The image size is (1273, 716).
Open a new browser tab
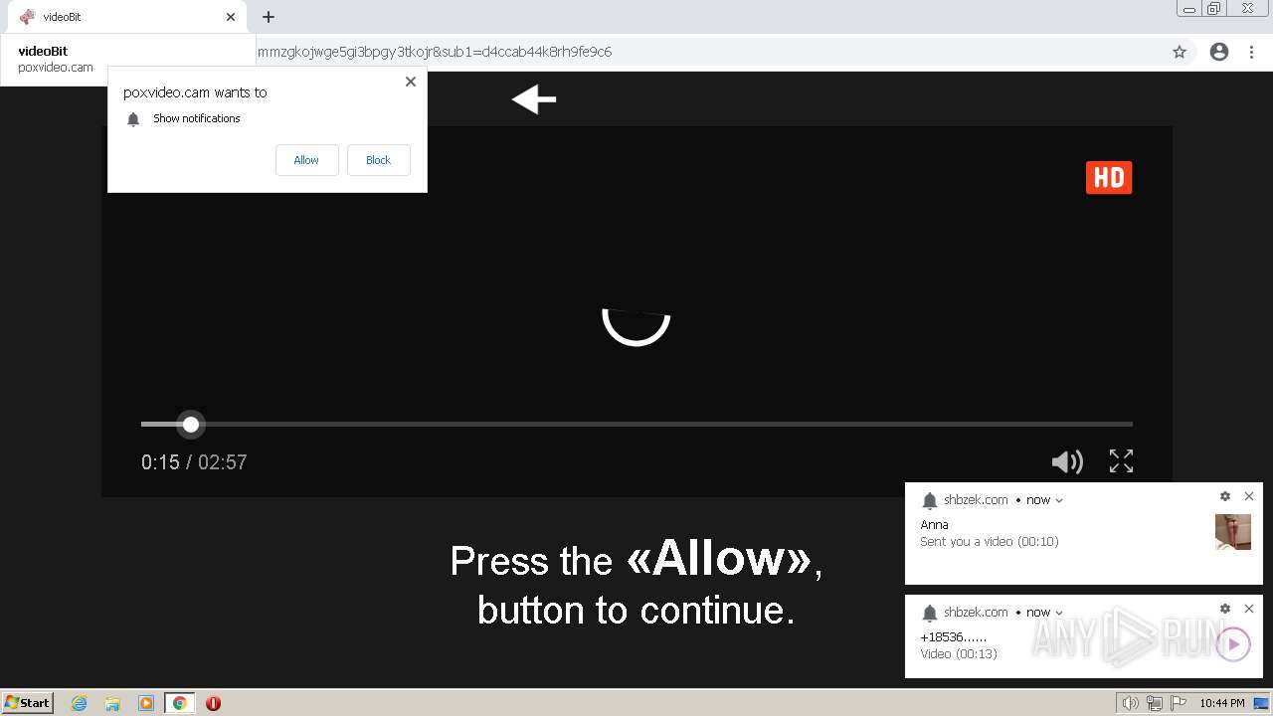click(x=269, y=17)
